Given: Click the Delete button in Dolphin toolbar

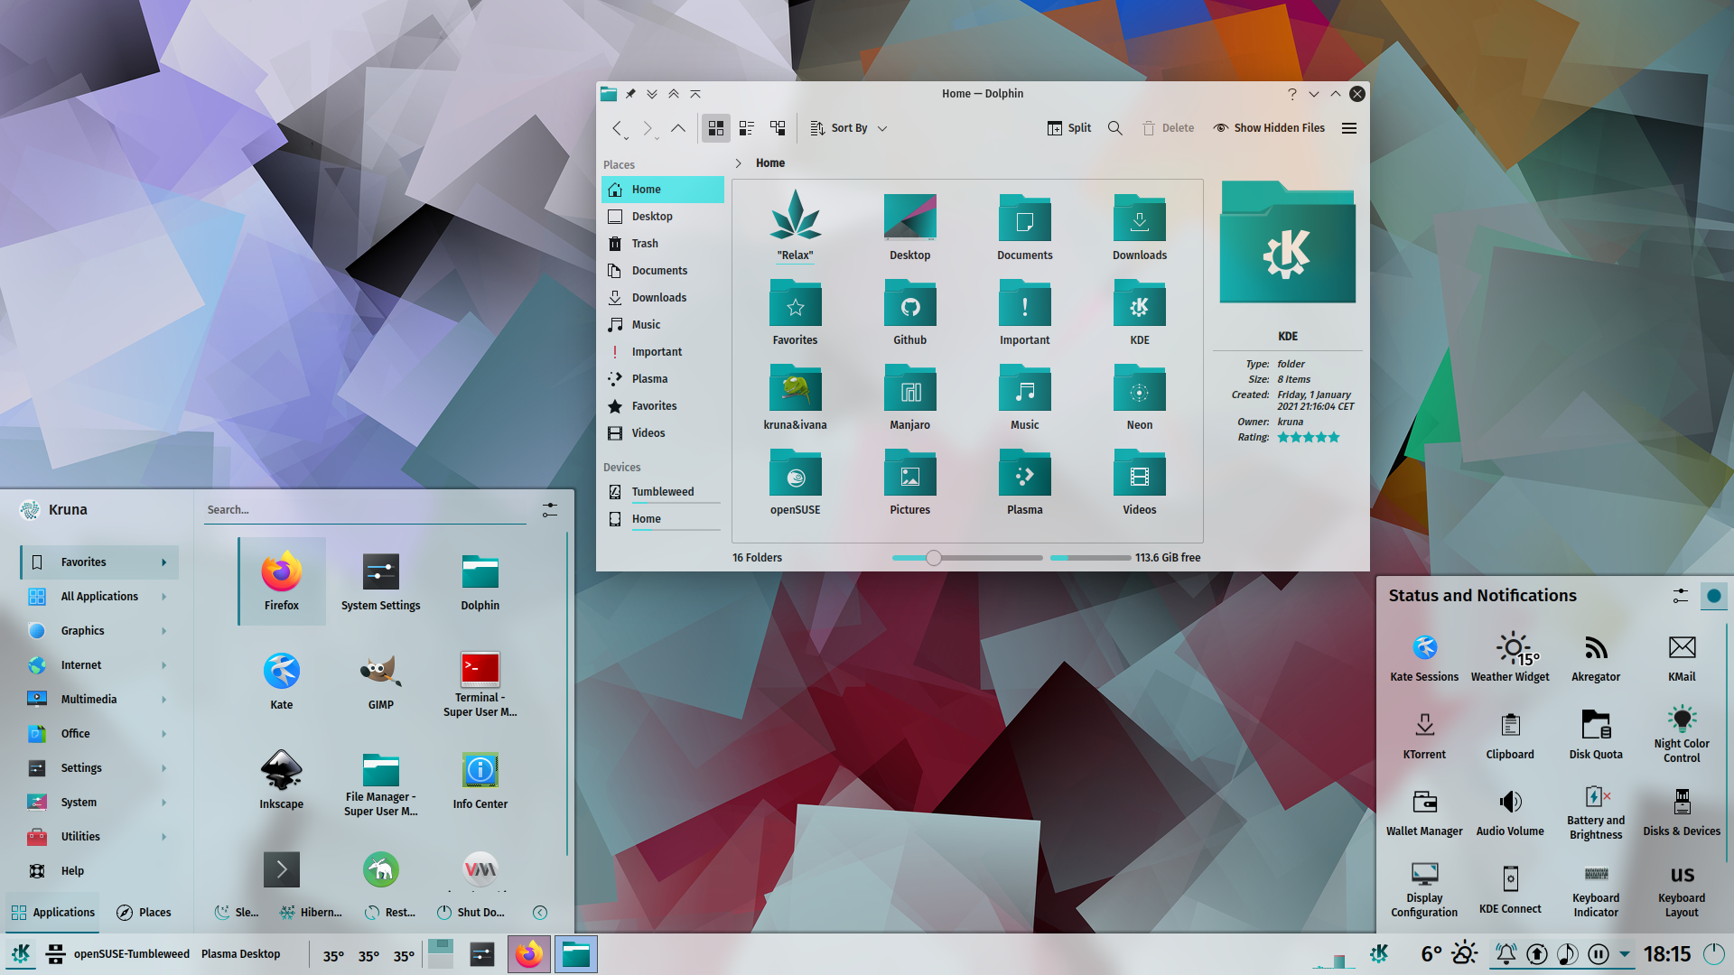Looking at the screenshot, I should (1168, 128).
